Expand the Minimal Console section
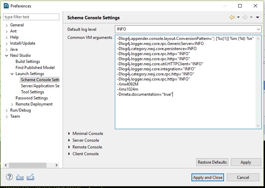 tap(69, 134)
